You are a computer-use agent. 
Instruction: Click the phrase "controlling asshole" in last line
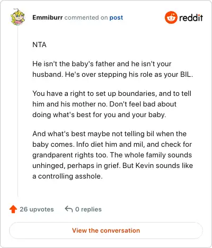tap(70, 176)
